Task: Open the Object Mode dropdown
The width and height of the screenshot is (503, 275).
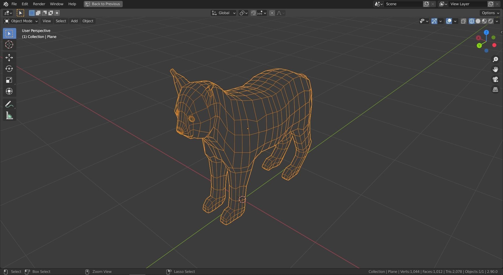Action: 21,21
